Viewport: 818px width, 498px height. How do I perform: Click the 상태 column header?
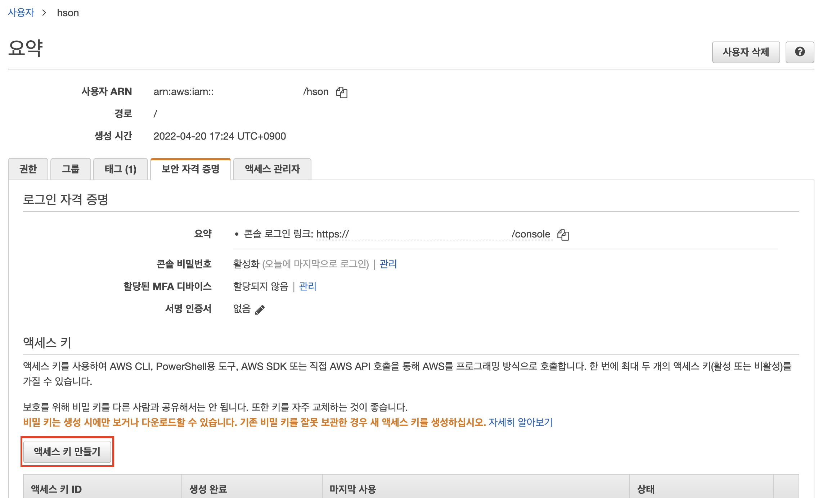(x=646, y=489)
